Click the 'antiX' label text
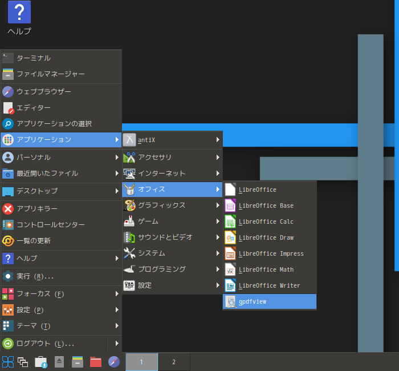 click(146, 140)
